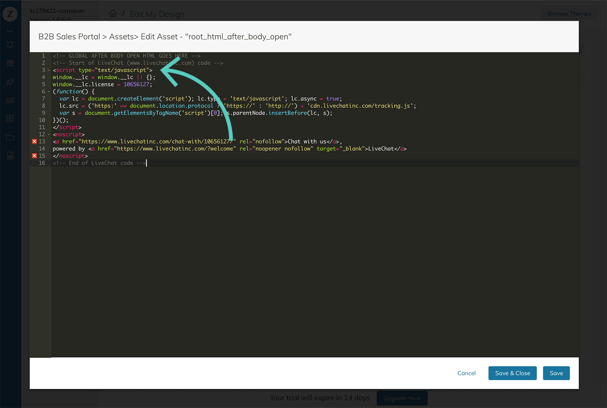Viewport: 607px width, 408px height.
Task: Click 'insertBefore(lc, s)' on line 9
Action: tap(300, 113)
